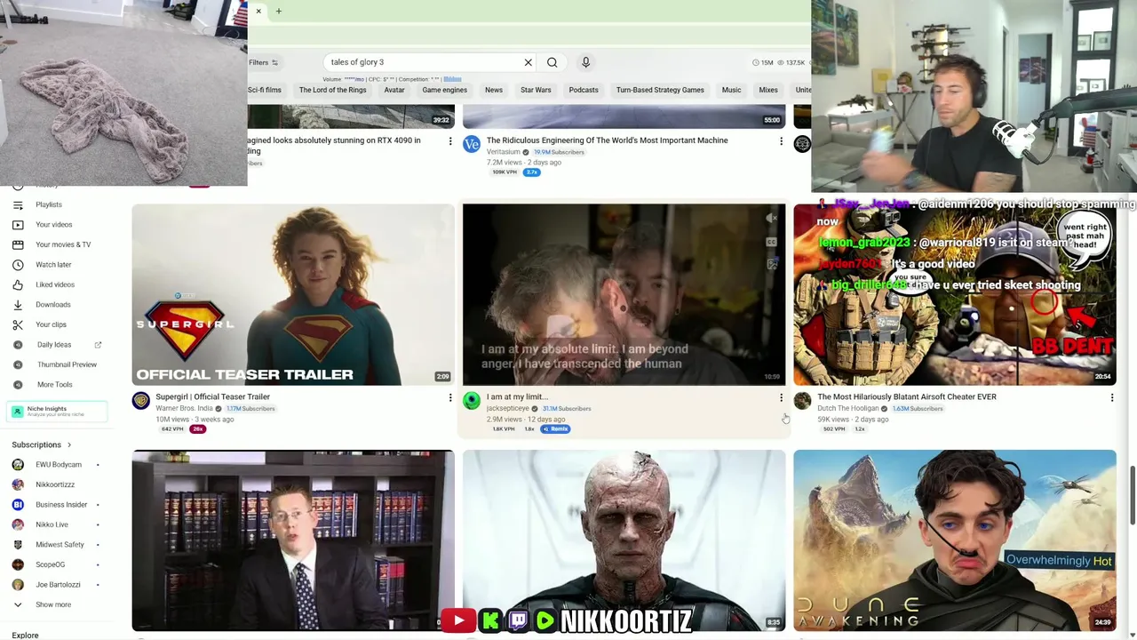
Task: Open options menu for Veritasium video
Action: click(x=781, y=141)
